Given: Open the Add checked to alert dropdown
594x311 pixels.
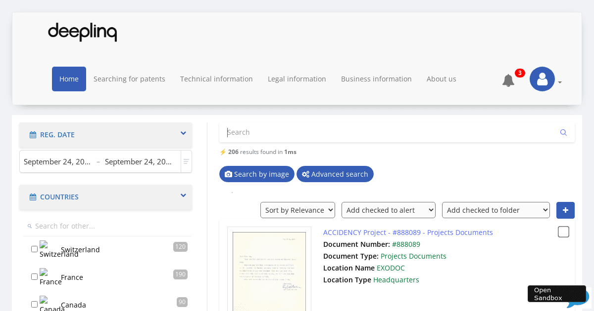Looking at the screenshot, I should point(388,210).
